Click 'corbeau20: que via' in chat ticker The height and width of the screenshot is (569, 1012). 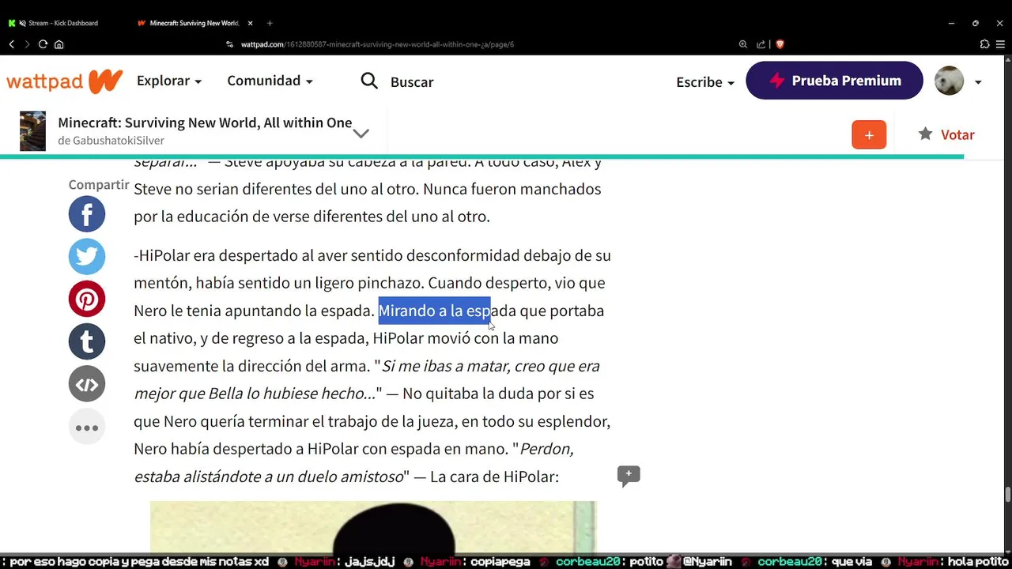814,562
